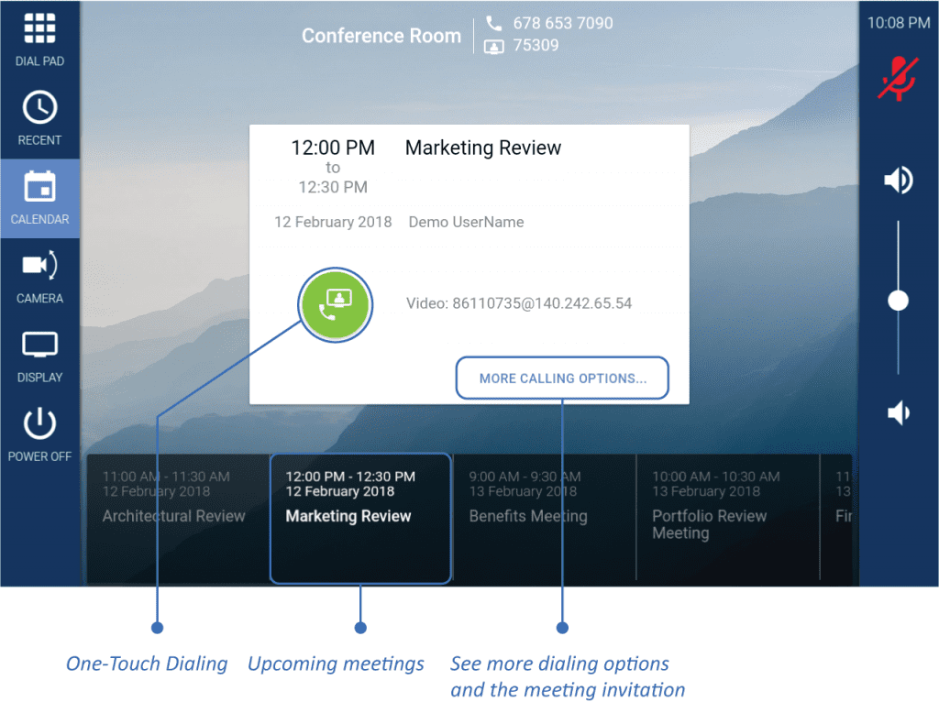Tap the green one-touch dial button
939x702 pixels.
[x=335, y=305]
